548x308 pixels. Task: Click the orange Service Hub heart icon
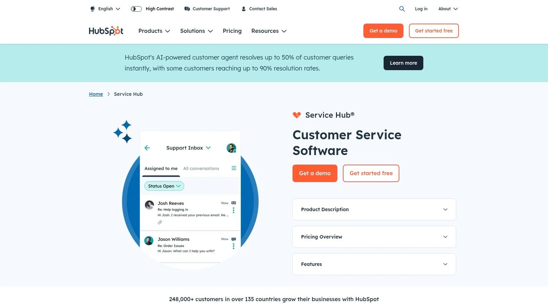pyautogui.click(x=297, y=115)
